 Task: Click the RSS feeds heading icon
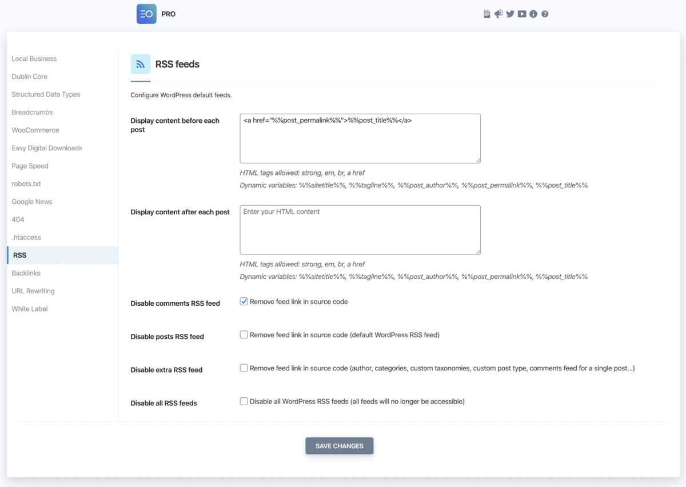pyautogui.click(x=141, y=64)
